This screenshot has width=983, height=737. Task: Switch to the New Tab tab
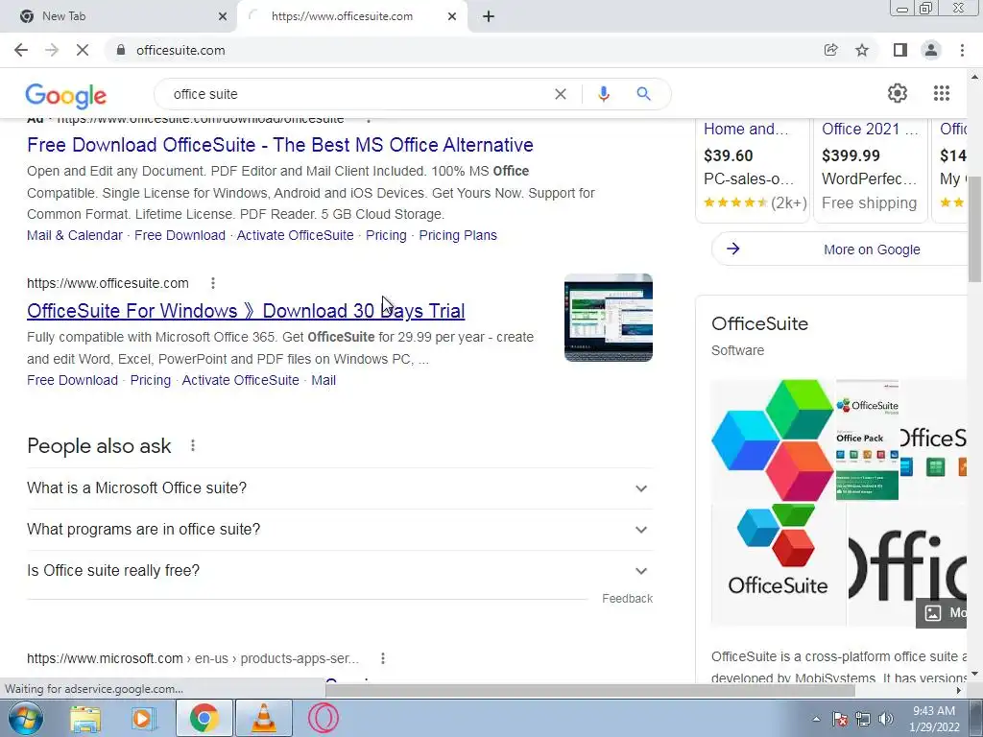click(119, 16)
